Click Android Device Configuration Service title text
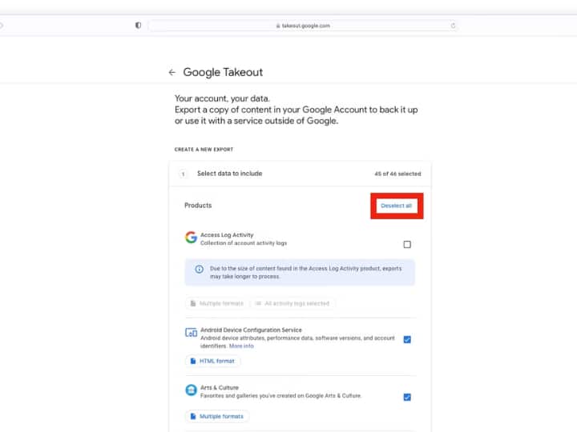This screenshot has width=577, height=432. click(251, 330)
